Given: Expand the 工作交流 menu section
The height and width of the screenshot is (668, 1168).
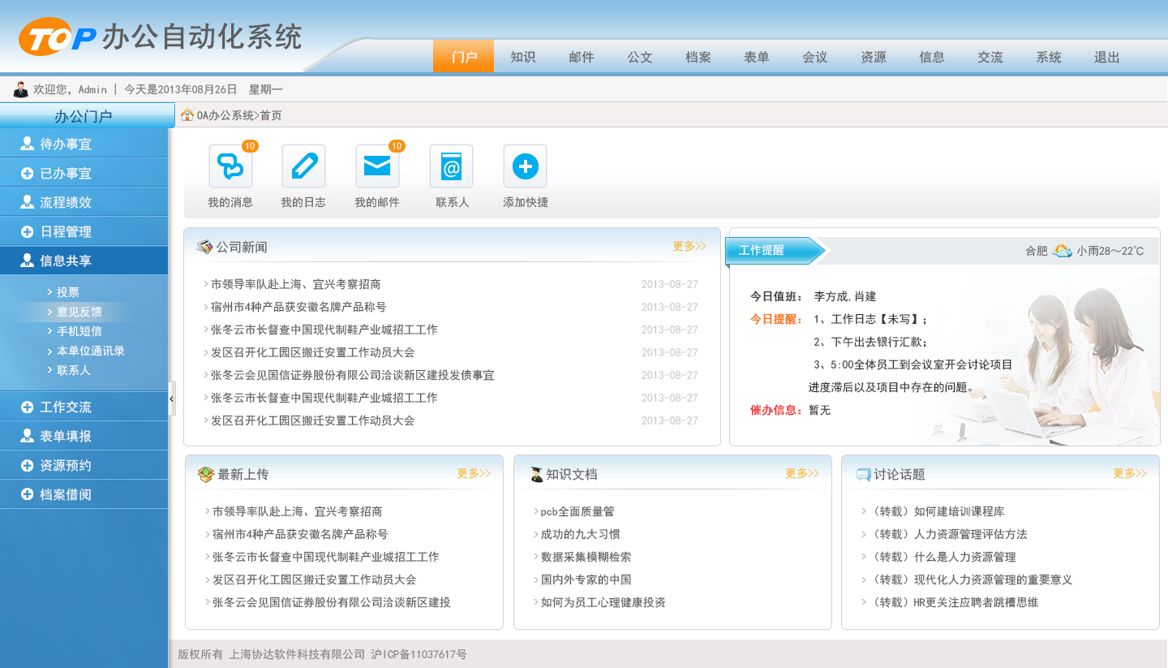Looking at the screenshot, I should [84, 407].
